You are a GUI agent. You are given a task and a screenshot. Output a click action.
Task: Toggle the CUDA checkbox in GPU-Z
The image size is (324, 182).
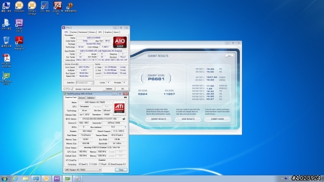[90, 164]
